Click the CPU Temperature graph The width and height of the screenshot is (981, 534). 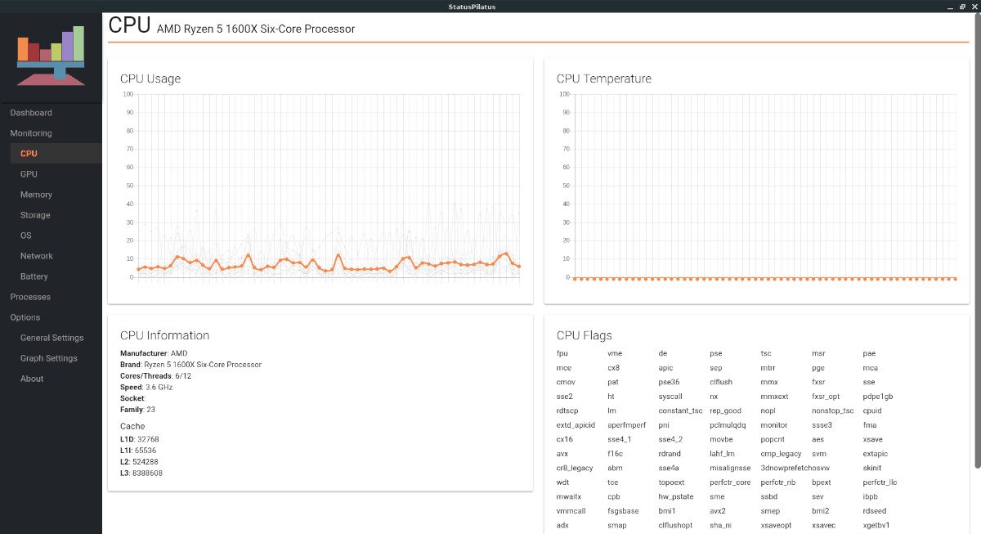pyautogui.click(x=756, y=187)
